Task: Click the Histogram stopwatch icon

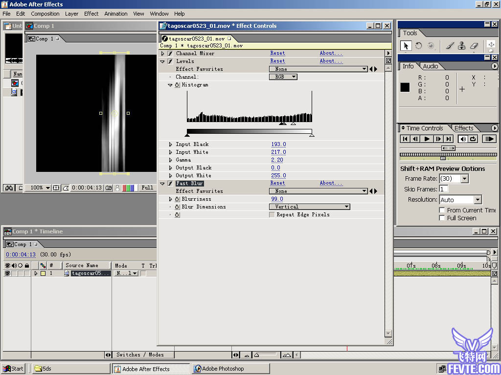Action: coord(177,85)
